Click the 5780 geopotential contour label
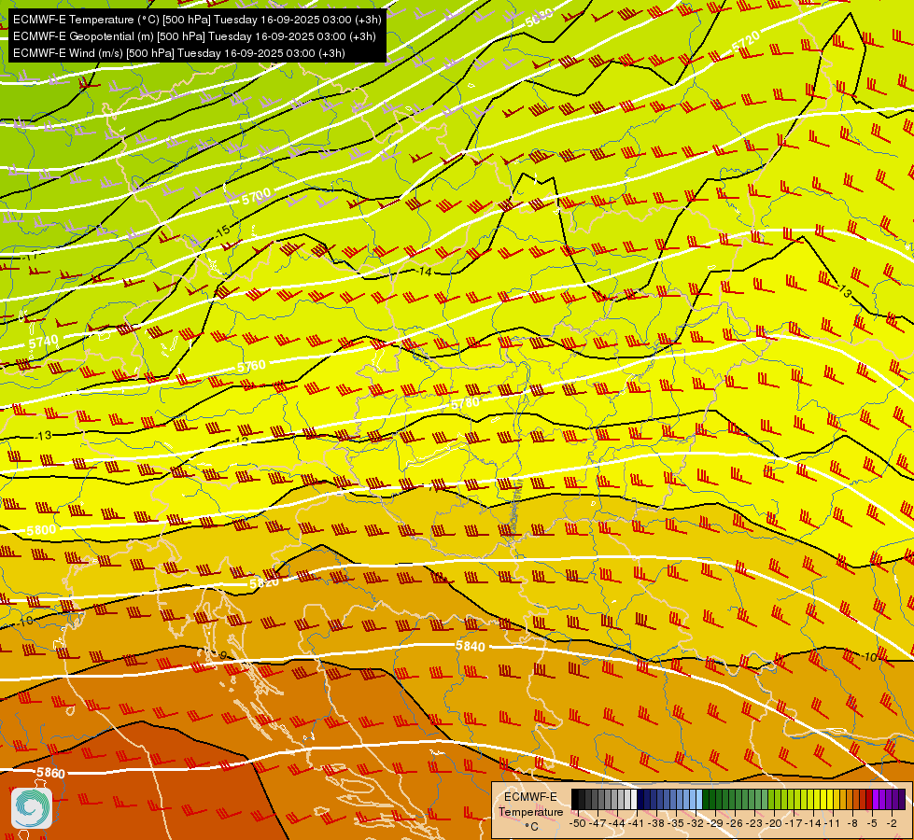The height and width of the screenshot is (840, 914). 465,403
